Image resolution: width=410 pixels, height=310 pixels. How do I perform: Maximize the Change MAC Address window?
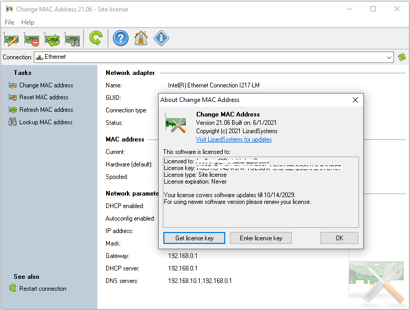coord(373,9)
